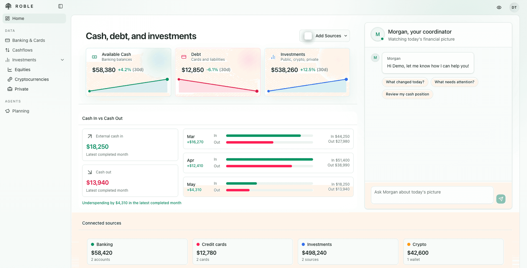This screenshot has width=527, height=268.
Task: Open the Add Sources dropdown
Action: click(x=324, y=36)
